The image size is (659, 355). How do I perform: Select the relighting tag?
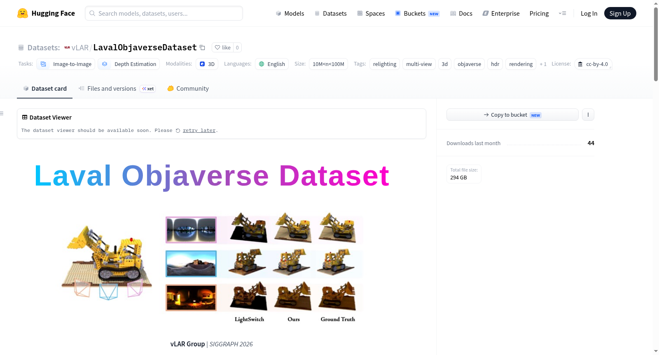point(385,64)
